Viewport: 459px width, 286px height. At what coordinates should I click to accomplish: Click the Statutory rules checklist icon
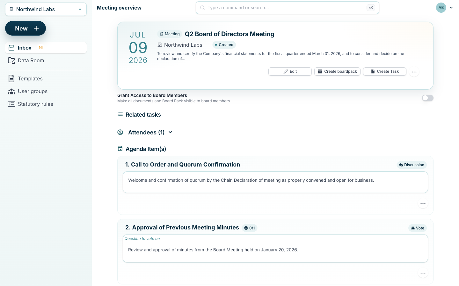(x=11, y=104)
